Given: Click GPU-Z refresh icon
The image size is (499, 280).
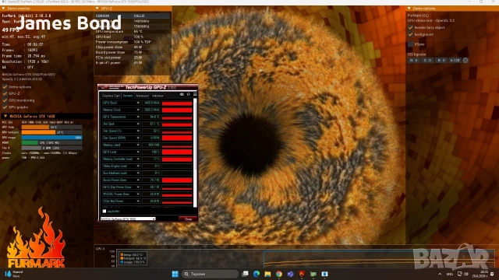Looking at the screenshot, I should (189, 94).
